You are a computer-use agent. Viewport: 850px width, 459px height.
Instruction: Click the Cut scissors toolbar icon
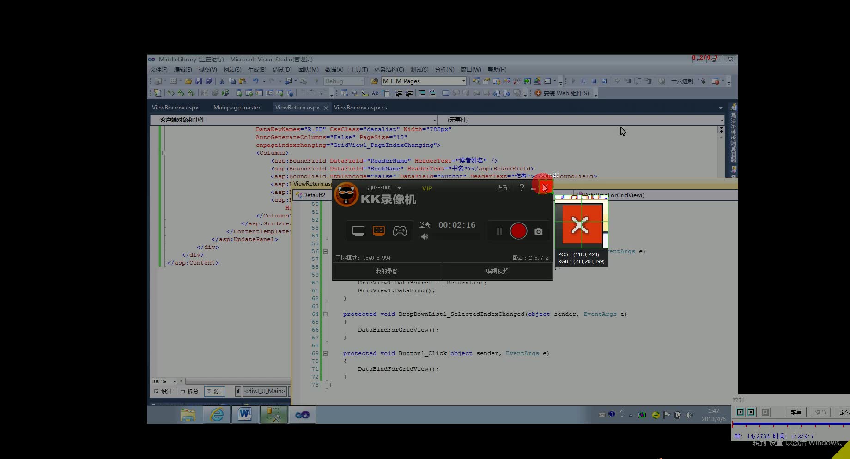(x=222, y=81)
